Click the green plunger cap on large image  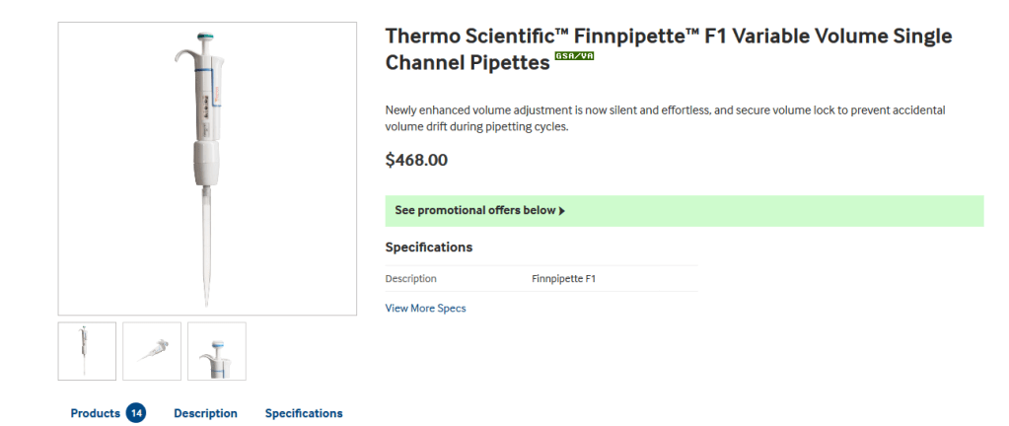click(x=207, y=40)
